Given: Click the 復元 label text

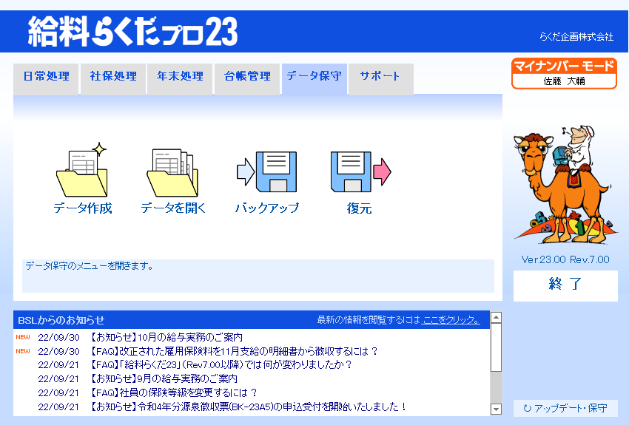Looking at the screenshot, I should tap(359, 208).
